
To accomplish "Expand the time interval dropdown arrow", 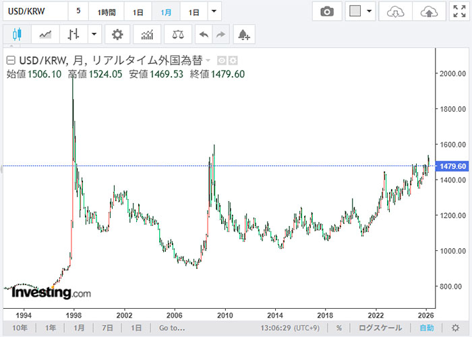I will click(x=214, y=11).
